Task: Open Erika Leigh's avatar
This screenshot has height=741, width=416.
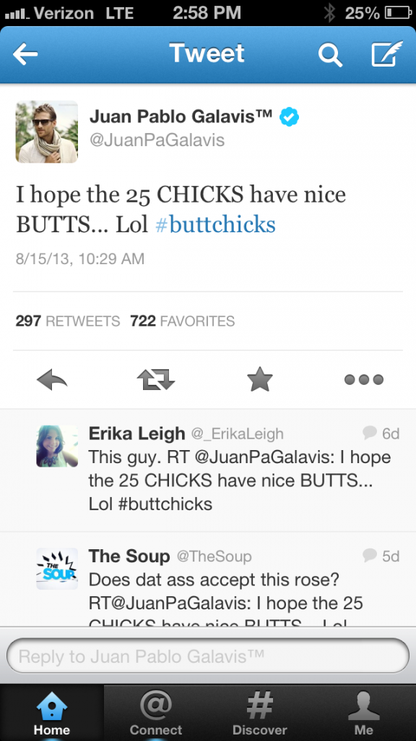Action: [57, 446]
